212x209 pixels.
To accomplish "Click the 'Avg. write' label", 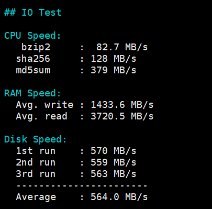I will click(44, 105).
